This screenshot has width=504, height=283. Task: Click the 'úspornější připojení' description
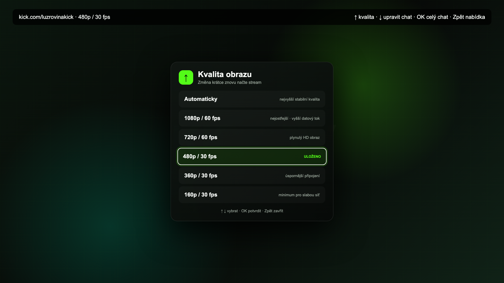(x=302, y=176)
